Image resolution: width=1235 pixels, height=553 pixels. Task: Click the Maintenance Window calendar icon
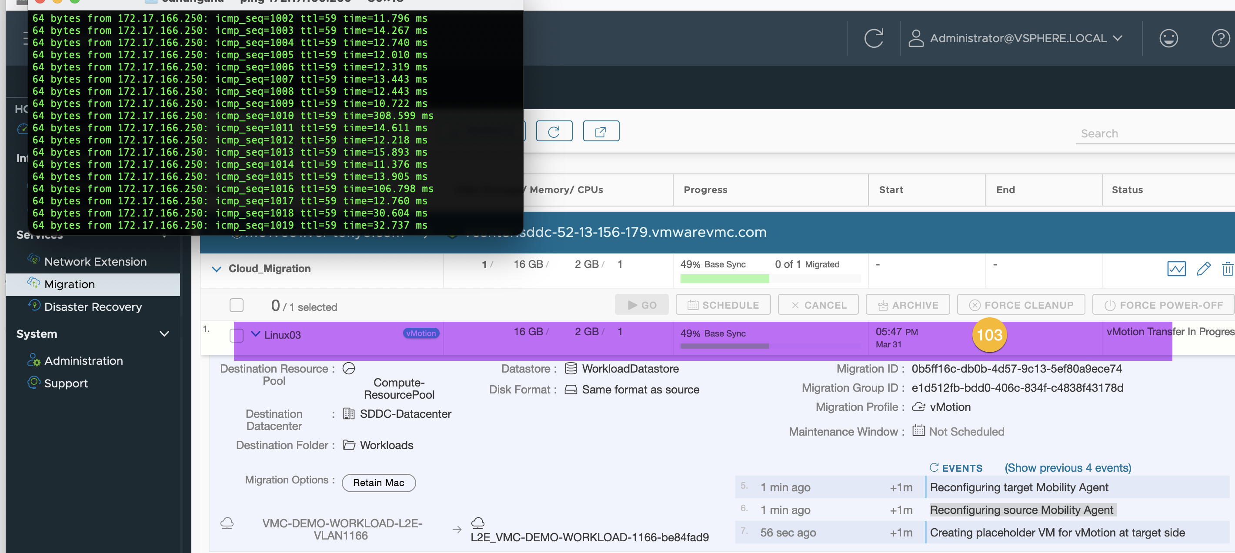point(918,430)
